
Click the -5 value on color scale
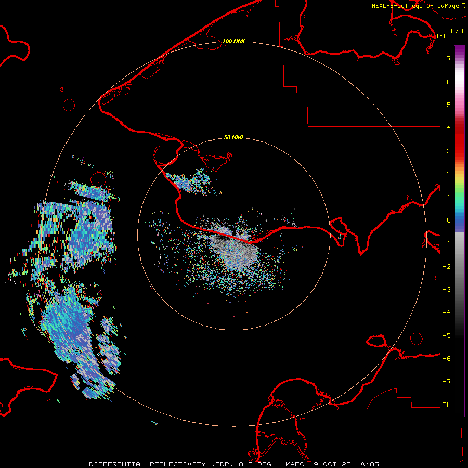click(447, 336)
